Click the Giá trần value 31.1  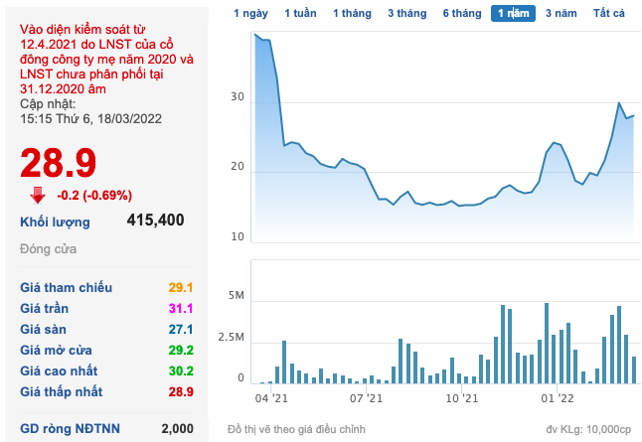pos(180,309)
